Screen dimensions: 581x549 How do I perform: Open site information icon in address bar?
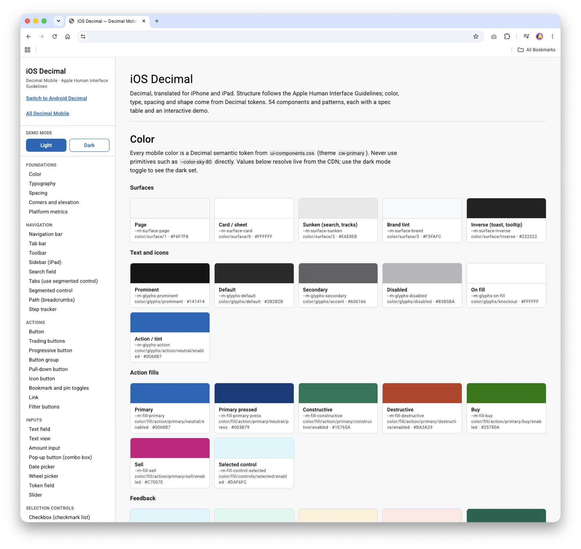click(x=83, y=36)
